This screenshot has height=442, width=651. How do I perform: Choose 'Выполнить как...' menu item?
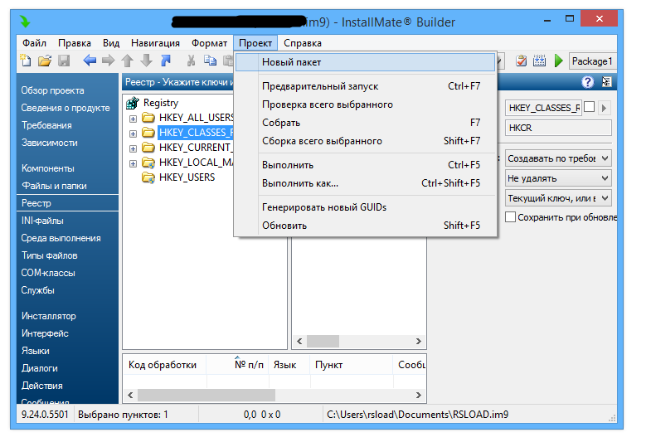366,183
